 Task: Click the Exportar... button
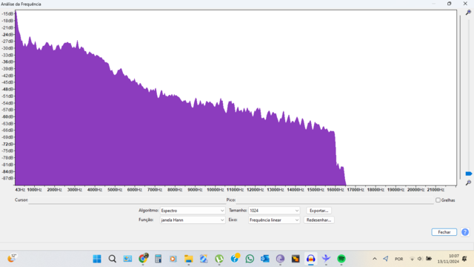pyautogui.click(x=318, y=211)
